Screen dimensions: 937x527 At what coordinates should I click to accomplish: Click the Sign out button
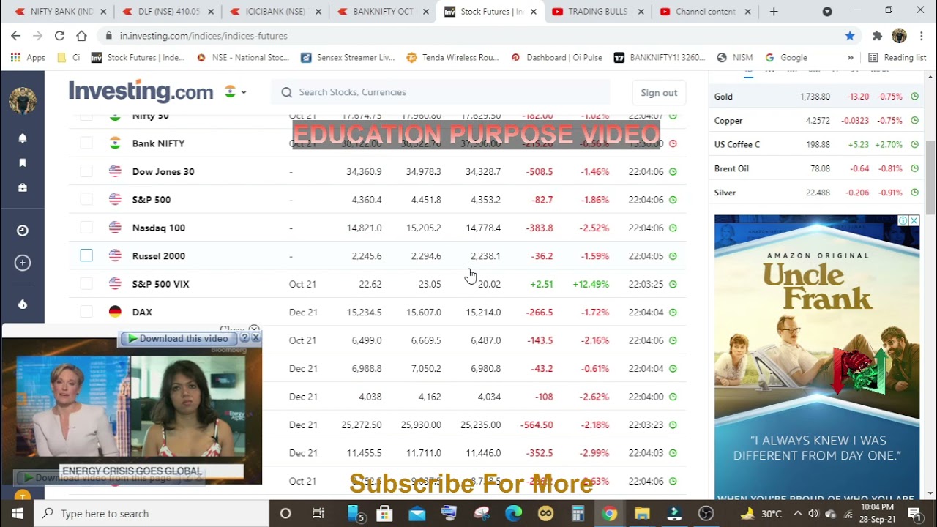659,92
